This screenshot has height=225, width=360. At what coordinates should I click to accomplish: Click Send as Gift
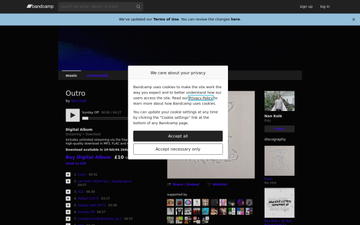click(x=76, y=163)
